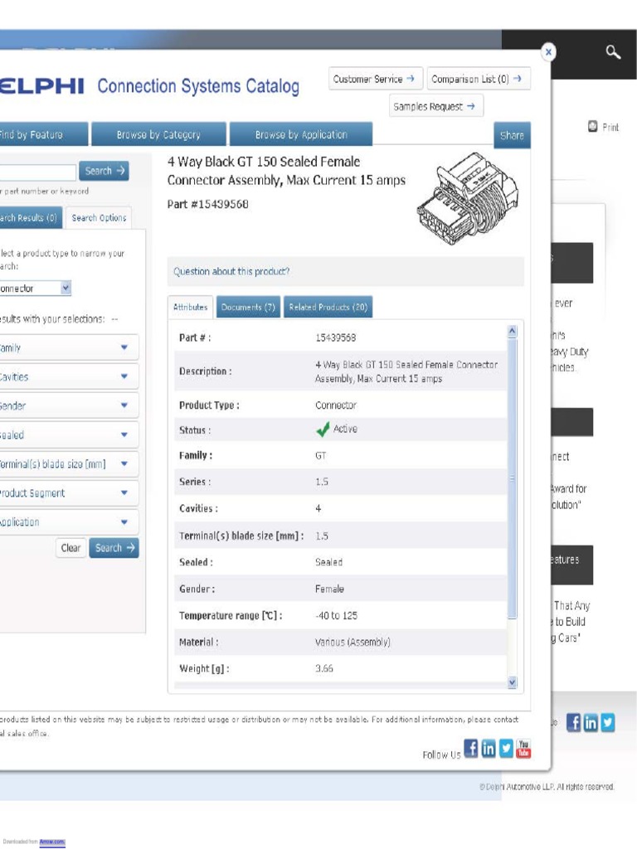
Task: Click Search button next to keyword field
Action: pos(104,171)
